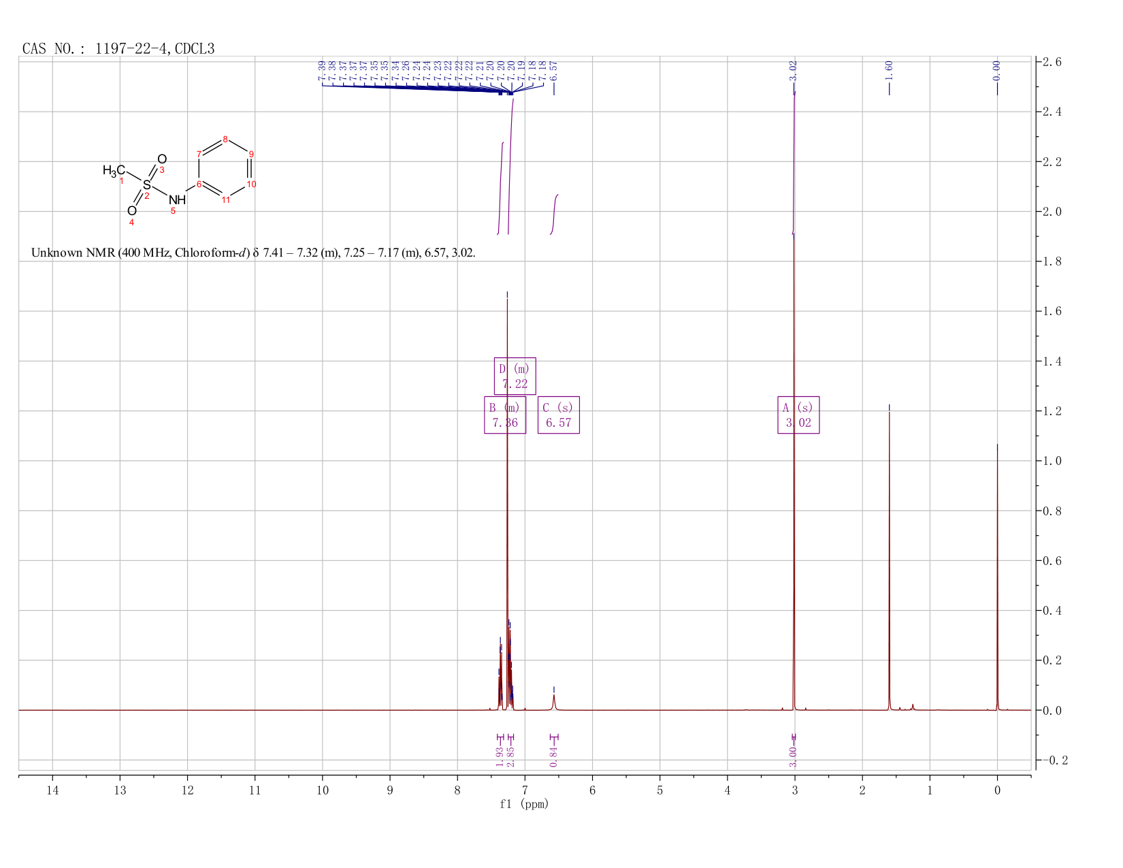Viewport: 1123px width, 868px height.
Task: Click the 7 tick label on ppm axis
Action: 525,790
